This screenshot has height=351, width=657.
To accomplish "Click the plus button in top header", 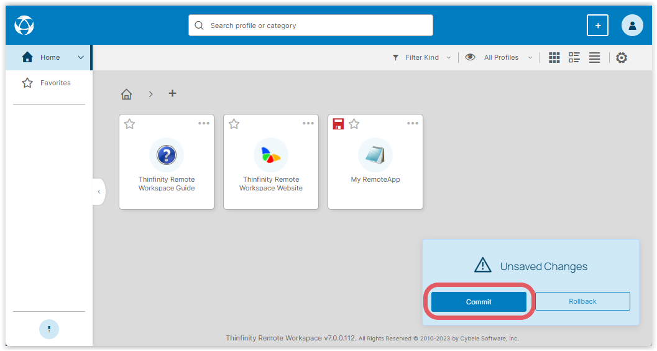I will [x=597, y=25].
